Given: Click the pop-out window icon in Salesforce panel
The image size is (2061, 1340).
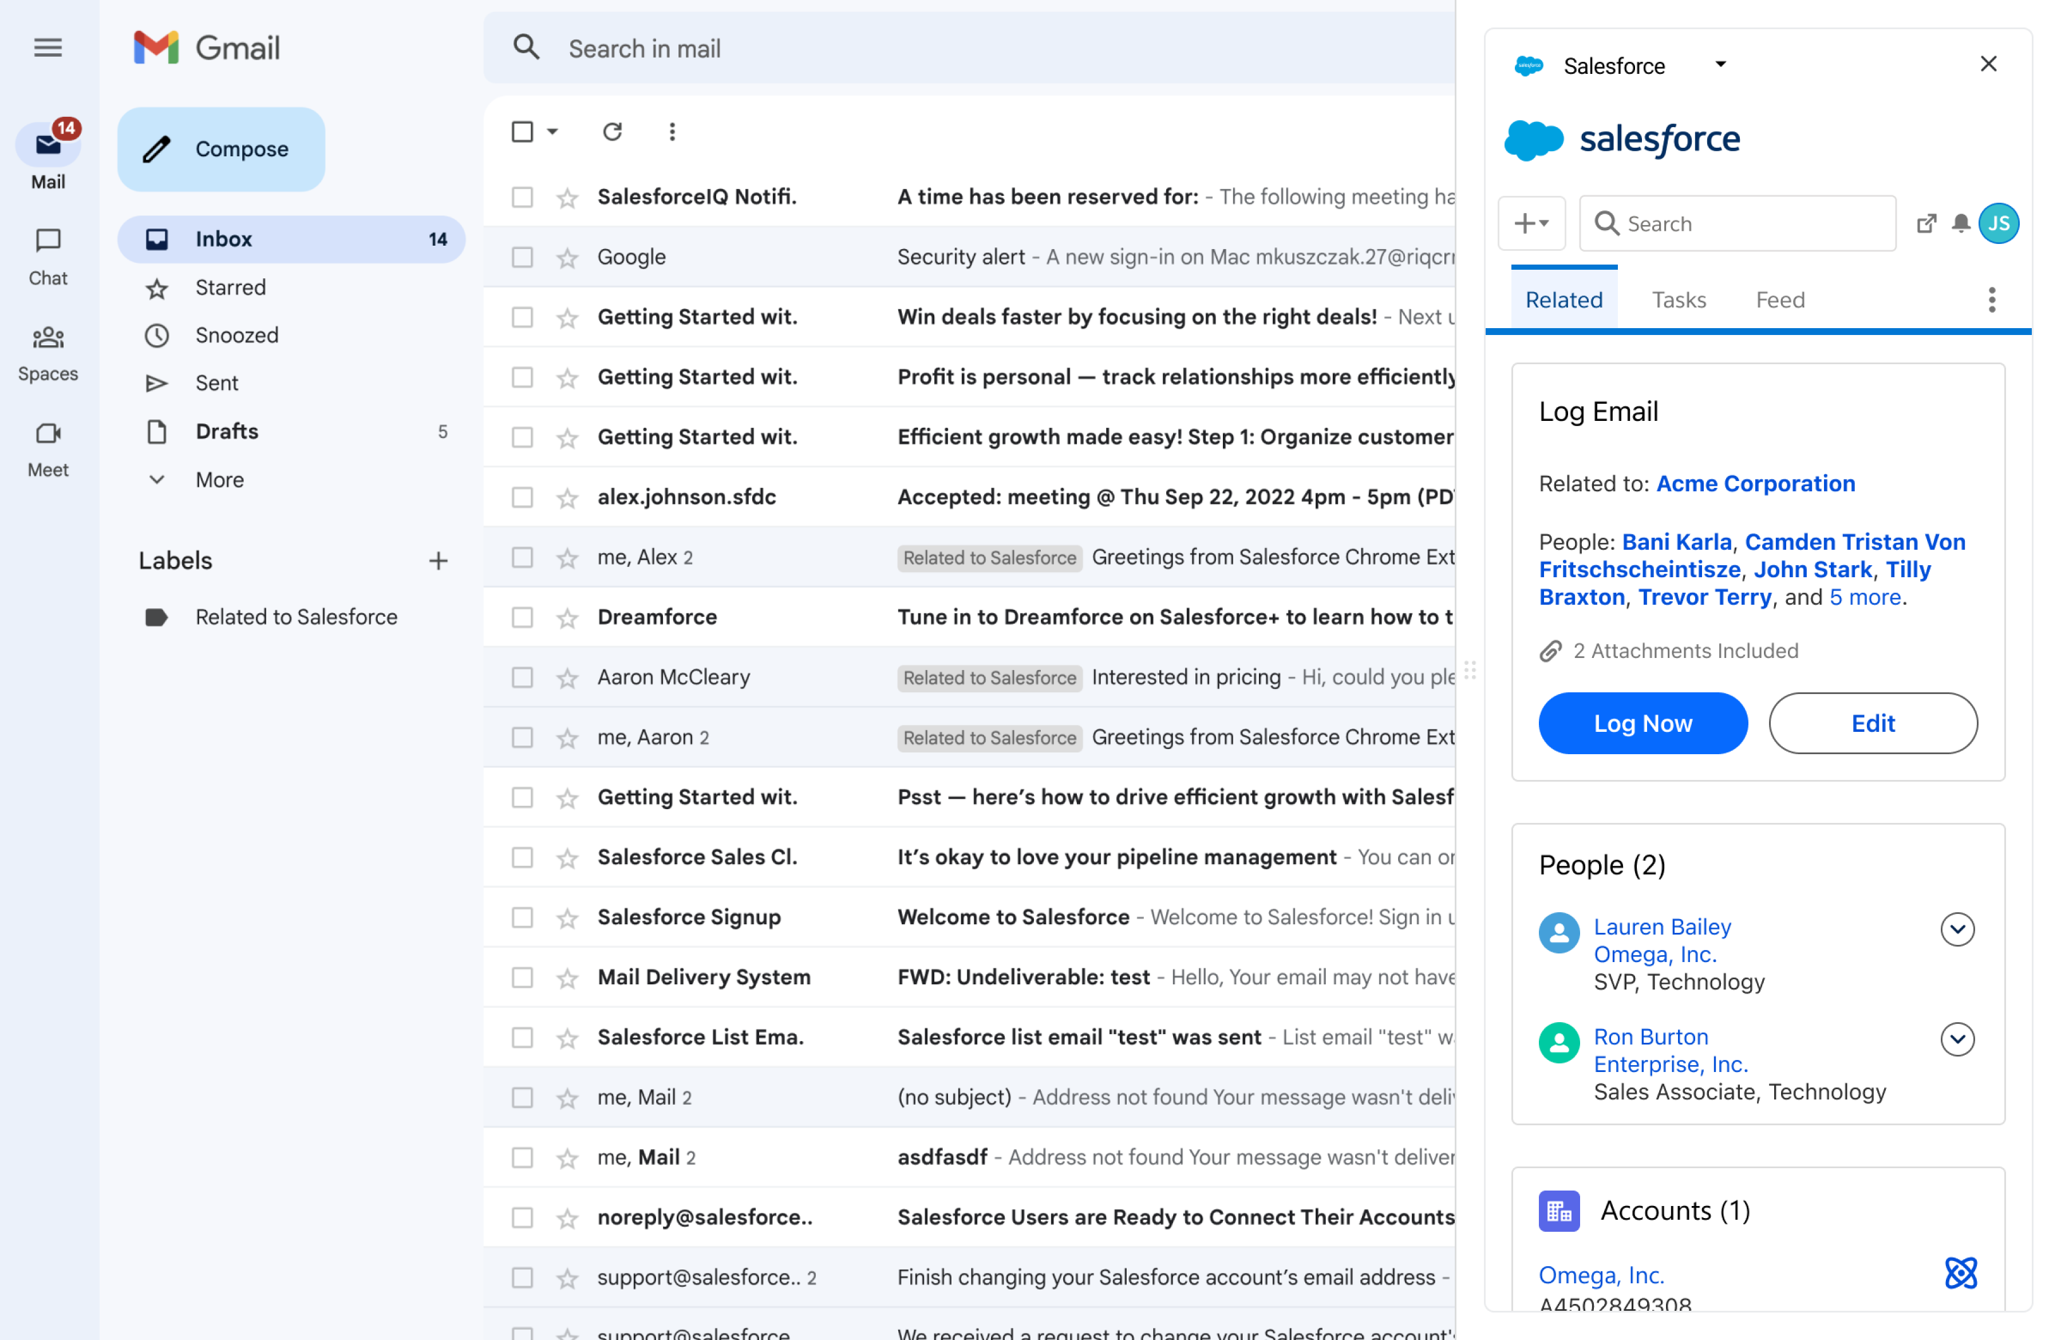Looking at the screenshot, I should click(x=1926, y=223).
